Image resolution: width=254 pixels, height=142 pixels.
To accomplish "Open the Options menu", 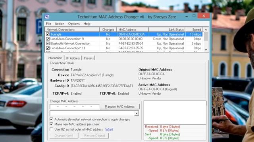I will 74,24.
